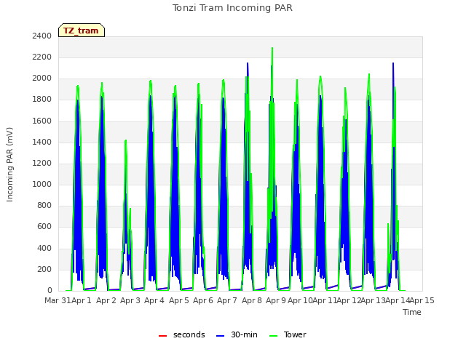Screen dimensions: 466x349
Task: Click the blue 30-min peak on Apr 8
Action: 248,64
